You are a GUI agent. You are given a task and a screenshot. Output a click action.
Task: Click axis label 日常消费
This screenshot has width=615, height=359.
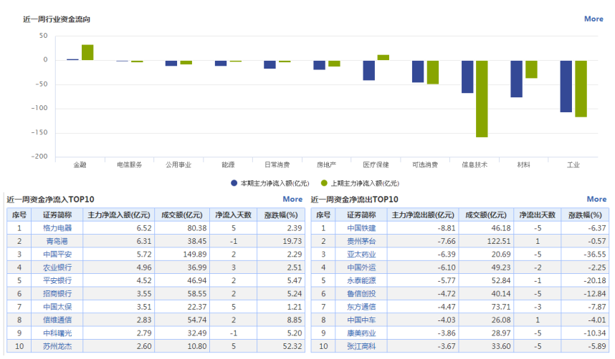[x=277, y=164]
